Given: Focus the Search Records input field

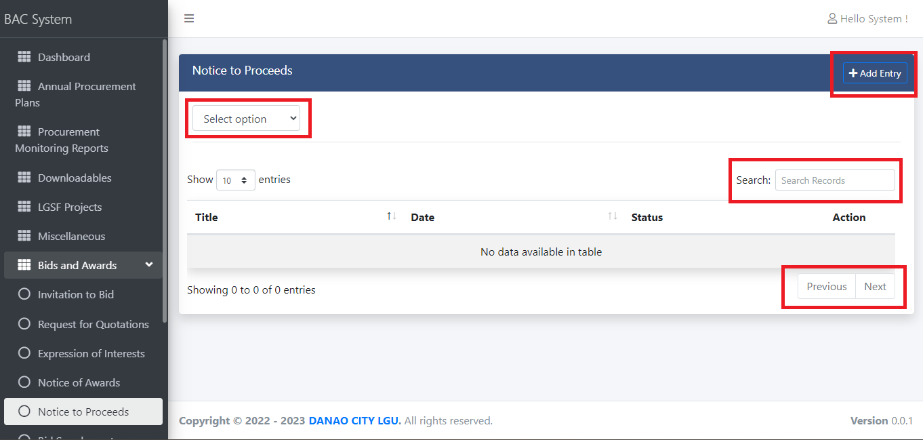Looking at the screenshot, I should click(835, 180).
